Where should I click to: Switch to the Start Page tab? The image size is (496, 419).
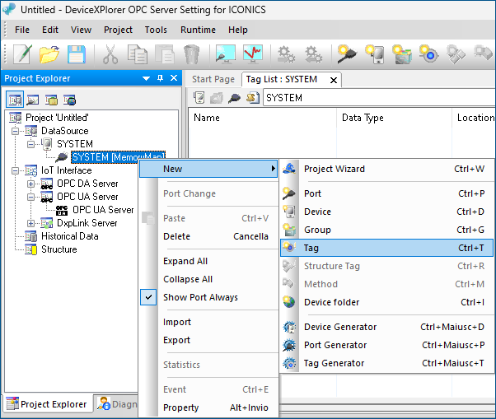(x=213, y=79)
